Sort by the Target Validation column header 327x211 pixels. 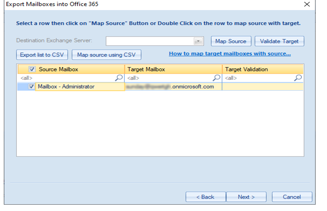tap(263, 69)
